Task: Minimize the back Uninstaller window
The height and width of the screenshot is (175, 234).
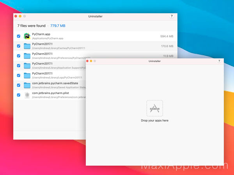Action: pyautogui.click(x=20, y=16)
